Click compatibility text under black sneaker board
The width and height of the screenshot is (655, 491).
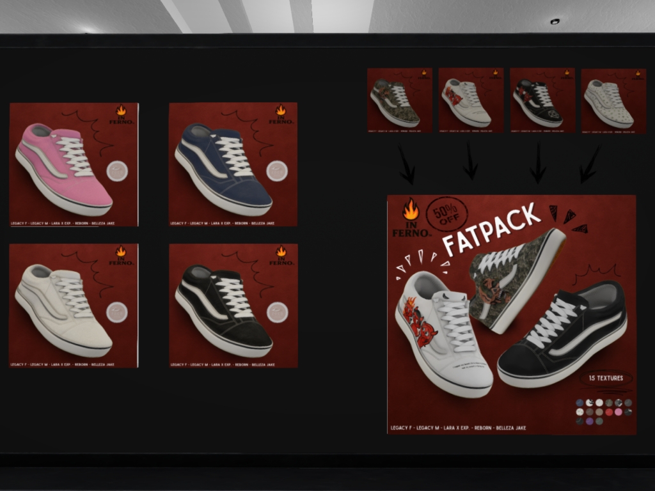pyautogui.click(x=223, y=364)
